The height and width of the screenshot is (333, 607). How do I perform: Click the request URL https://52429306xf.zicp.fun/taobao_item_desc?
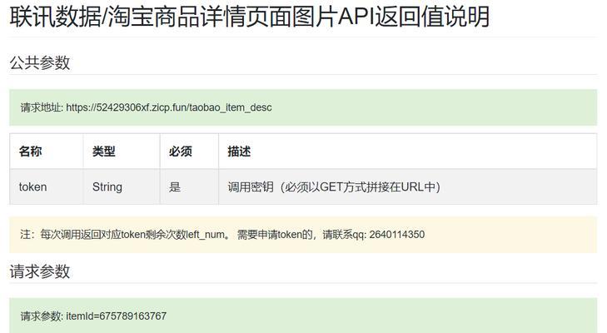(x=169, y=107)
